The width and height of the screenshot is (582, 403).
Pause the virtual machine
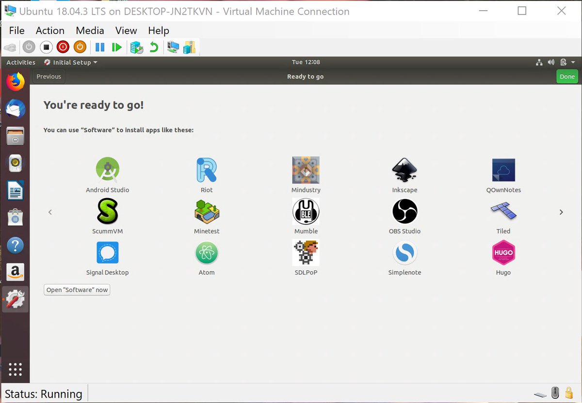(100, 47)
